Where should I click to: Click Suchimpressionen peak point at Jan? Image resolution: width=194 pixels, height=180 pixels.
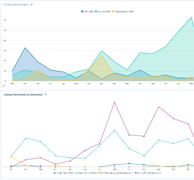159,107
